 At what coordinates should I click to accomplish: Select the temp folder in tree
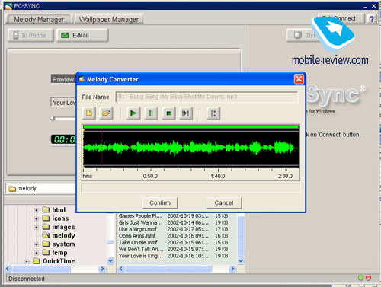pos(59,253)
